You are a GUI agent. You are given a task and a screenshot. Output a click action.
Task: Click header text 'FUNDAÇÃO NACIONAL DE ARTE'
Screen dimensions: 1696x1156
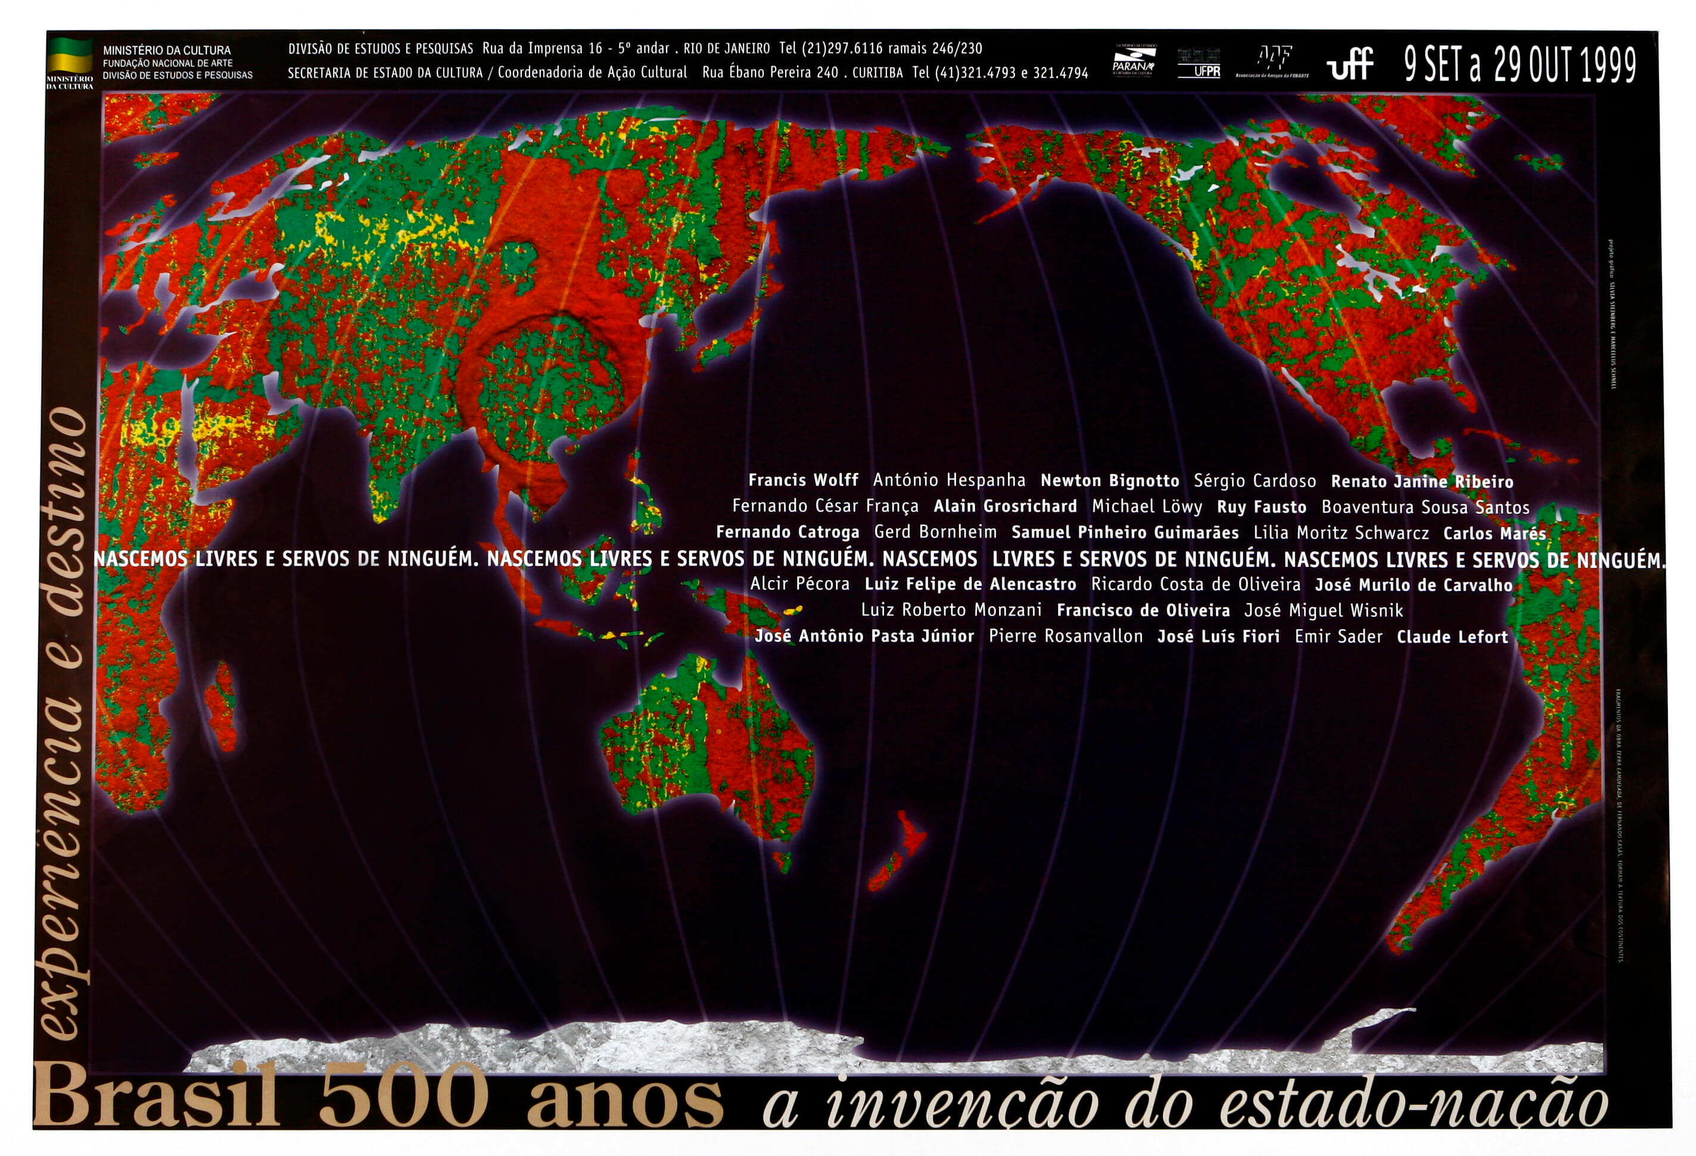[167, 64]
